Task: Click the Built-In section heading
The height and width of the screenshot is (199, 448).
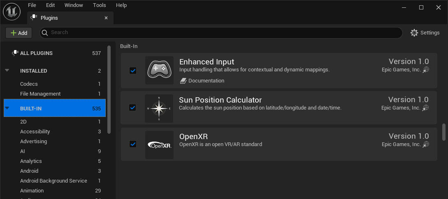Action: pos(129,46)
